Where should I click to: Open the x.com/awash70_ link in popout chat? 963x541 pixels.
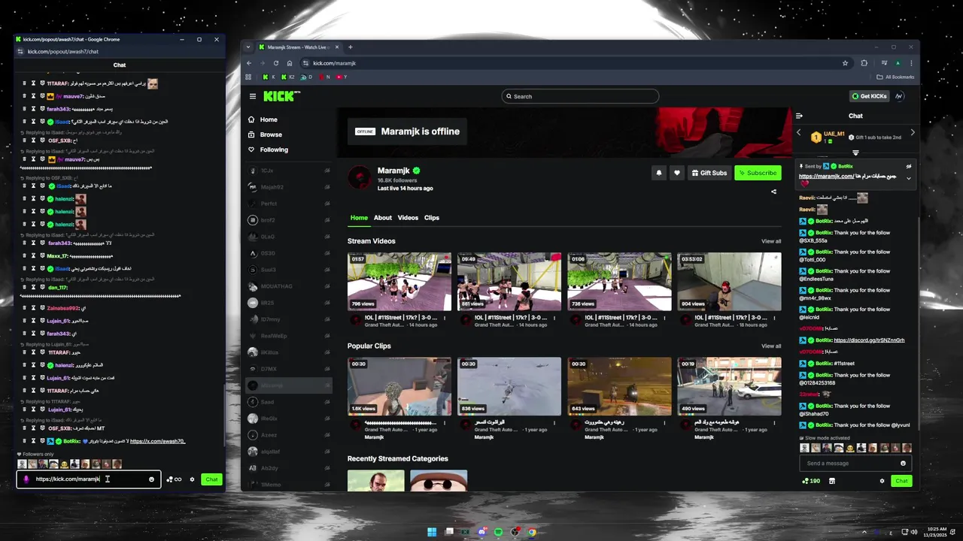[157, 441]
